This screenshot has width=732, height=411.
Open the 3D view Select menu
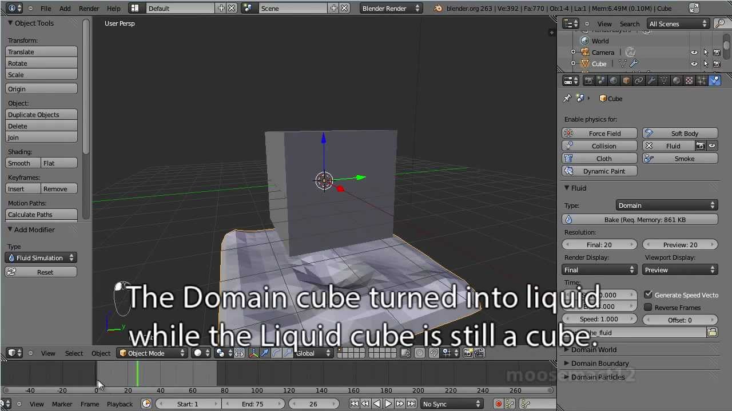tap(74, 353)
